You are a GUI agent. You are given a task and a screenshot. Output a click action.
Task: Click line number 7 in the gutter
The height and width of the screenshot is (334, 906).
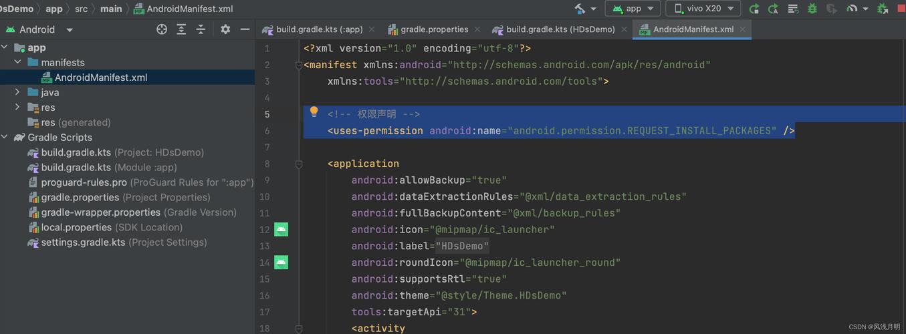(x=267, y=147)
